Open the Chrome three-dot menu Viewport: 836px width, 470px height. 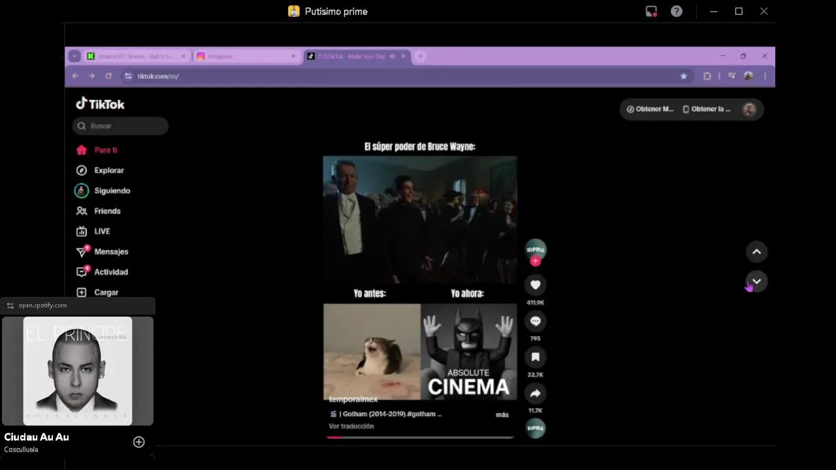point(765,76)
